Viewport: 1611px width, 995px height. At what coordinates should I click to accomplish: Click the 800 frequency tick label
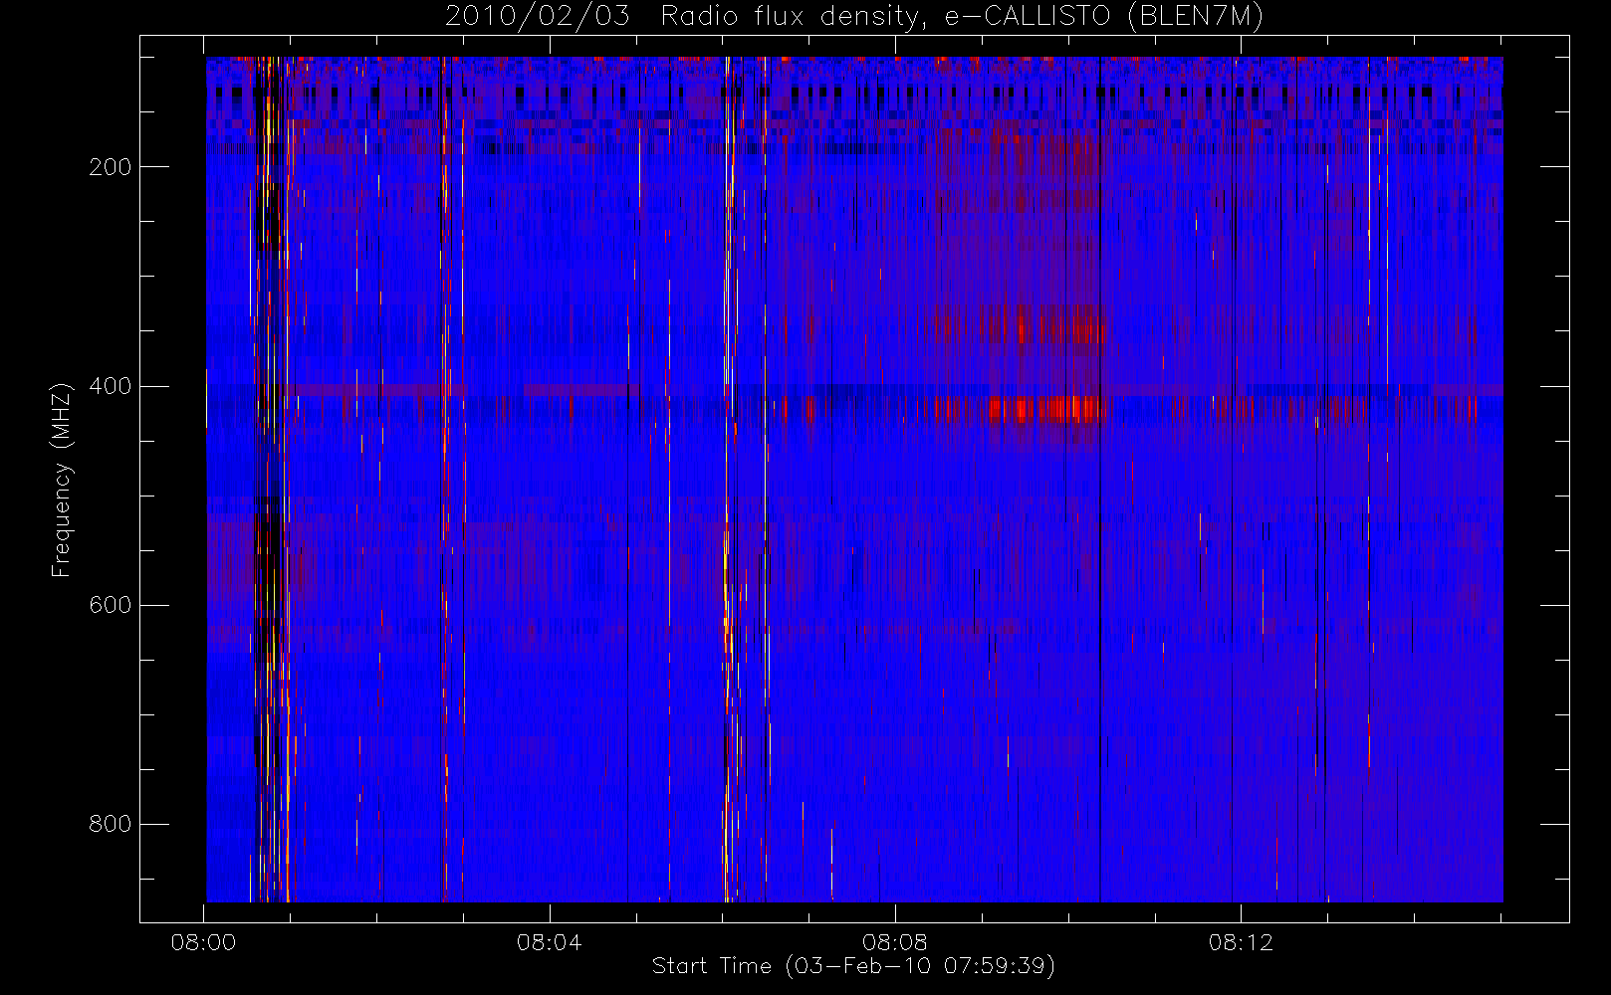point(110,824)
